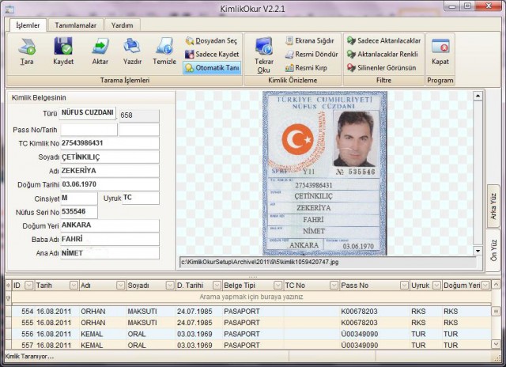The height and width of the screenshot is (367, 506).
Task: Choose a file with Dosyadan Seç
Action: coord(212,40)
